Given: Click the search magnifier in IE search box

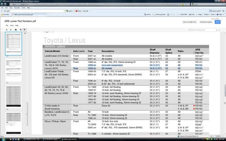Looking at the screenshot, I should [x=222, y=4].
